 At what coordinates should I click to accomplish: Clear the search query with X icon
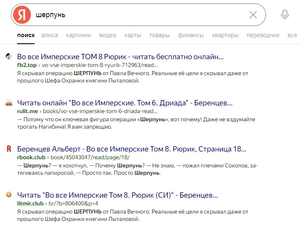[x=253, y=15]
